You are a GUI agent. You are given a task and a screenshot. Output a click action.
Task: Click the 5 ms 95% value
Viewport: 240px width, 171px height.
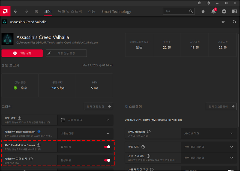tap(95, 88)
